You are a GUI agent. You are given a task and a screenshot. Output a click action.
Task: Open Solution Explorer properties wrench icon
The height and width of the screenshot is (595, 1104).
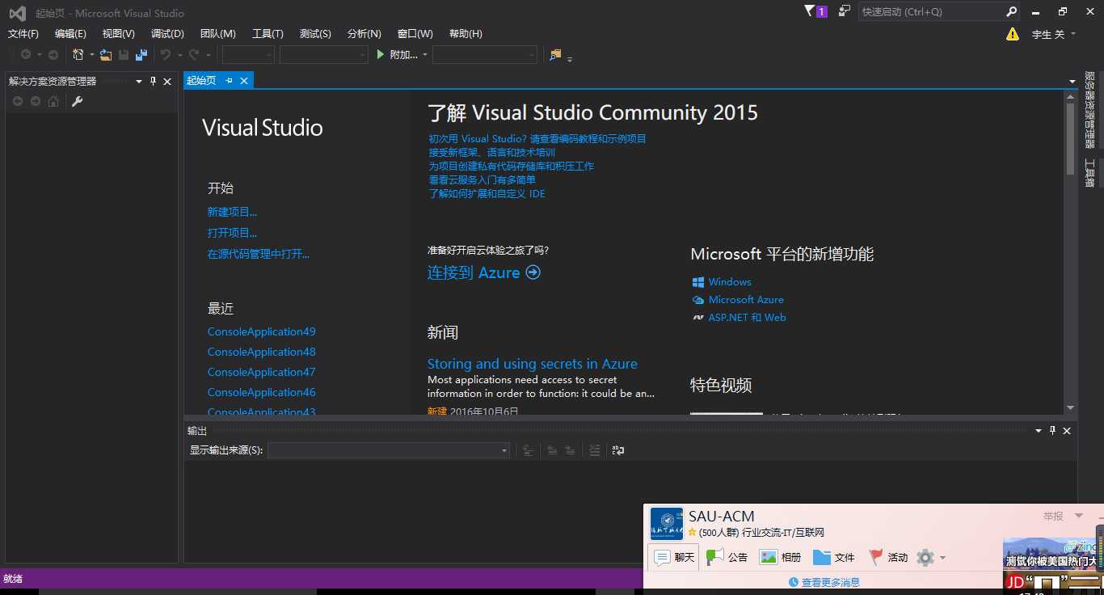pyautogui.click(x=78, y=101)
